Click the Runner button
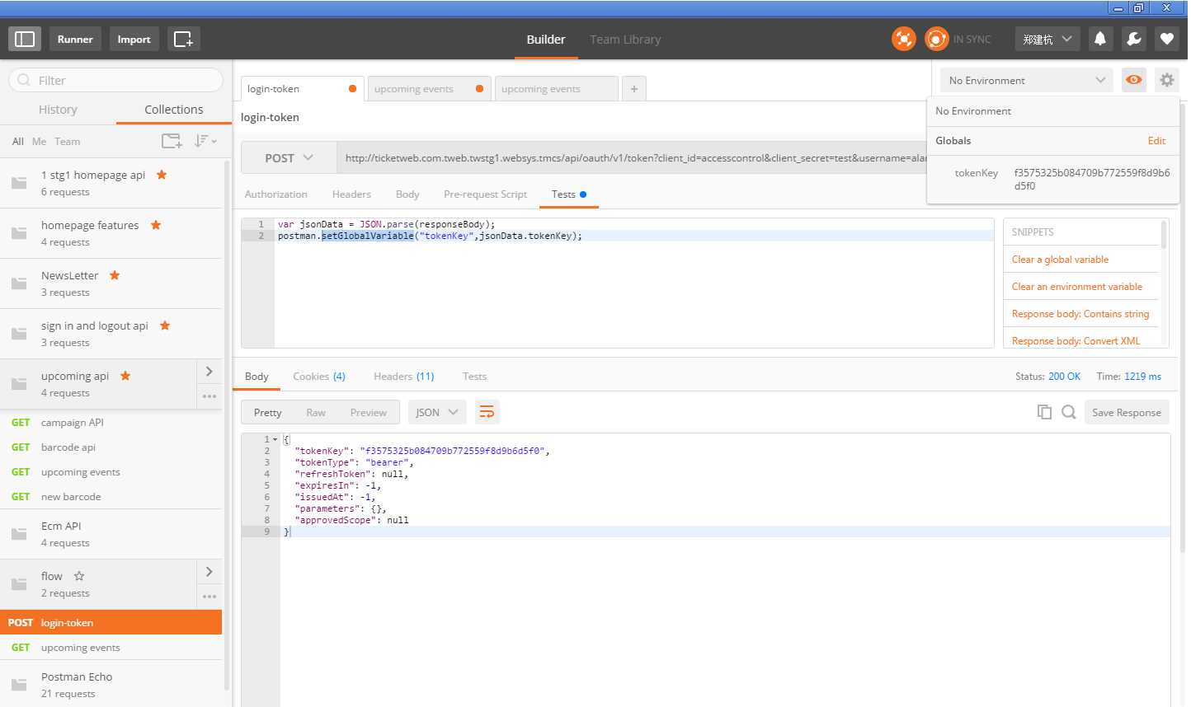This screenshot has width=1191, height=707. 75,39
